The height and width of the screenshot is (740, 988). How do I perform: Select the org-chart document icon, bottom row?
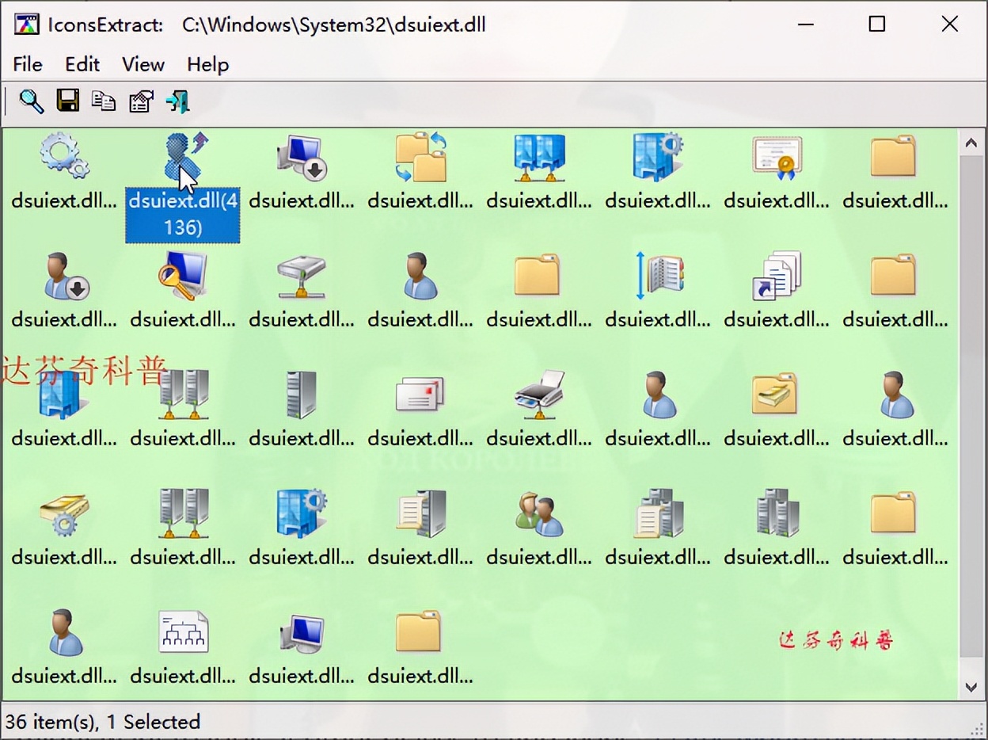[x=182, y=631]
